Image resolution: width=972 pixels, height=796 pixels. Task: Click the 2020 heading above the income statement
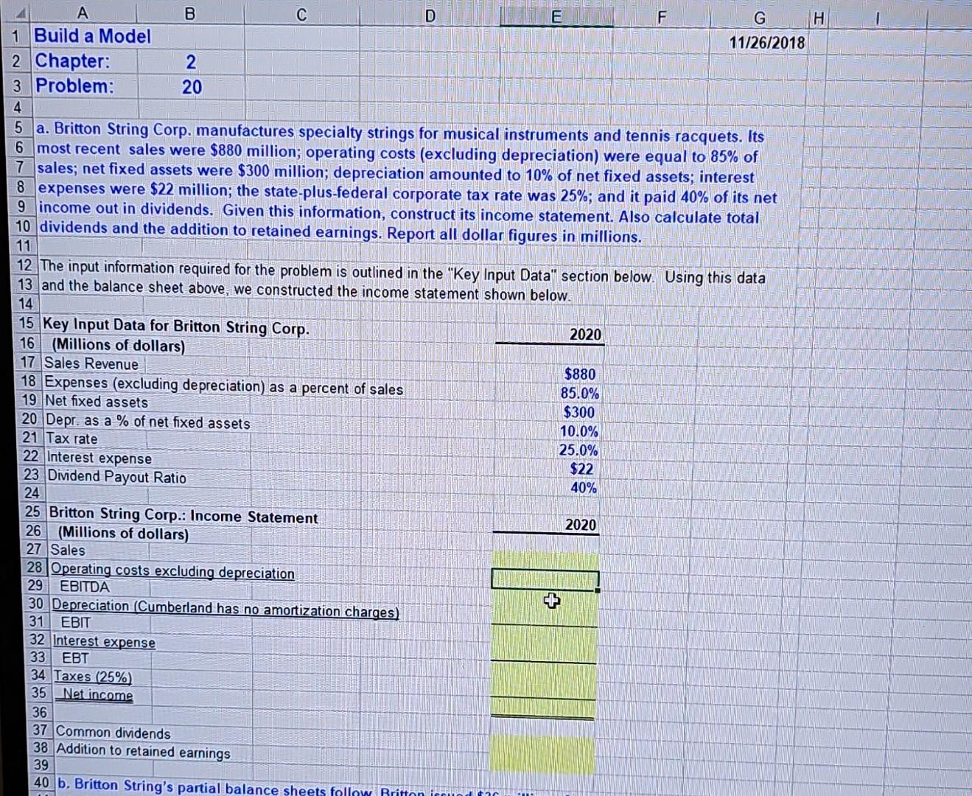click(581, 524)
